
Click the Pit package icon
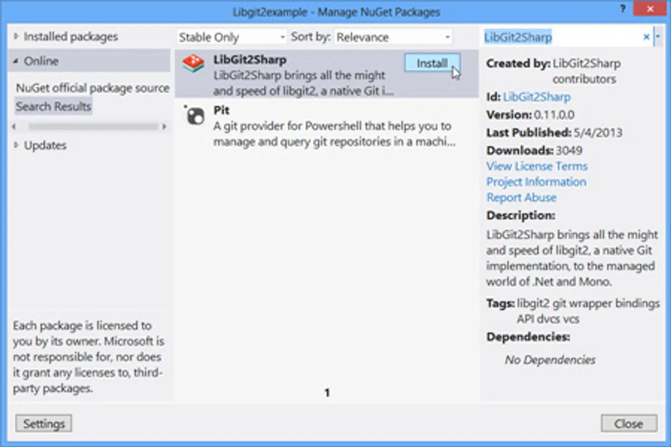194,115
